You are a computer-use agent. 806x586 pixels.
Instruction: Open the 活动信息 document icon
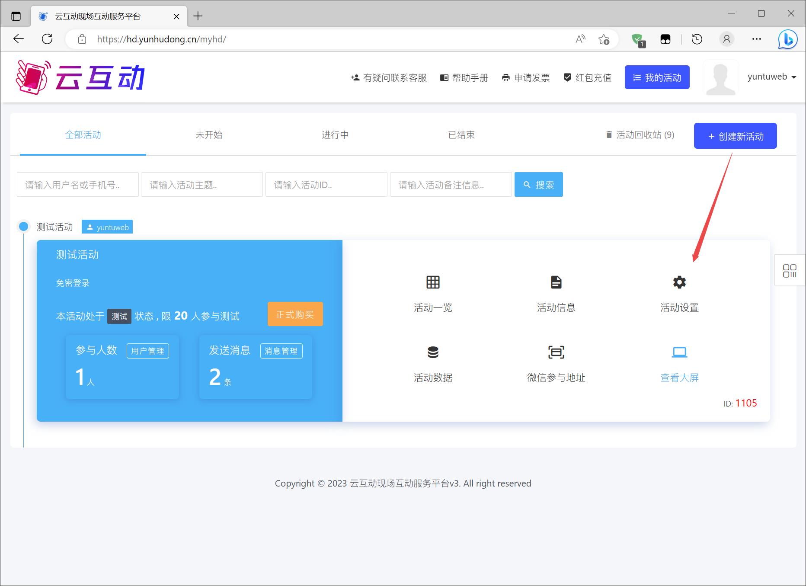(x=556, y=282)
